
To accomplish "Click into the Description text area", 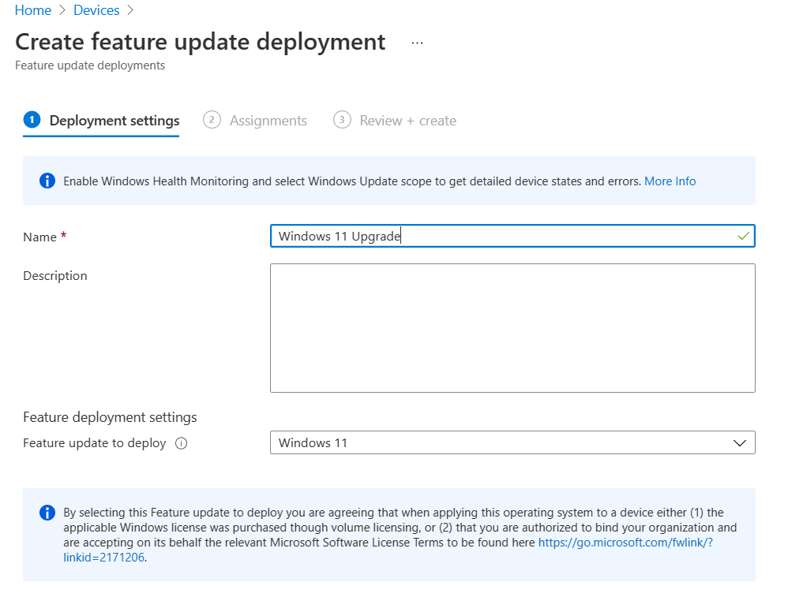I will (x=512, y=328).
